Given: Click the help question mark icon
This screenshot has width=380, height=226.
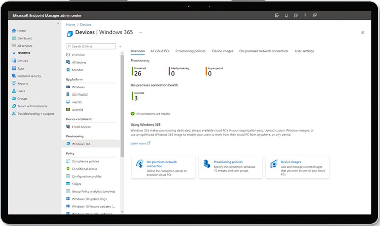Looking at the screenshot, I should click(x=305, y=16).
